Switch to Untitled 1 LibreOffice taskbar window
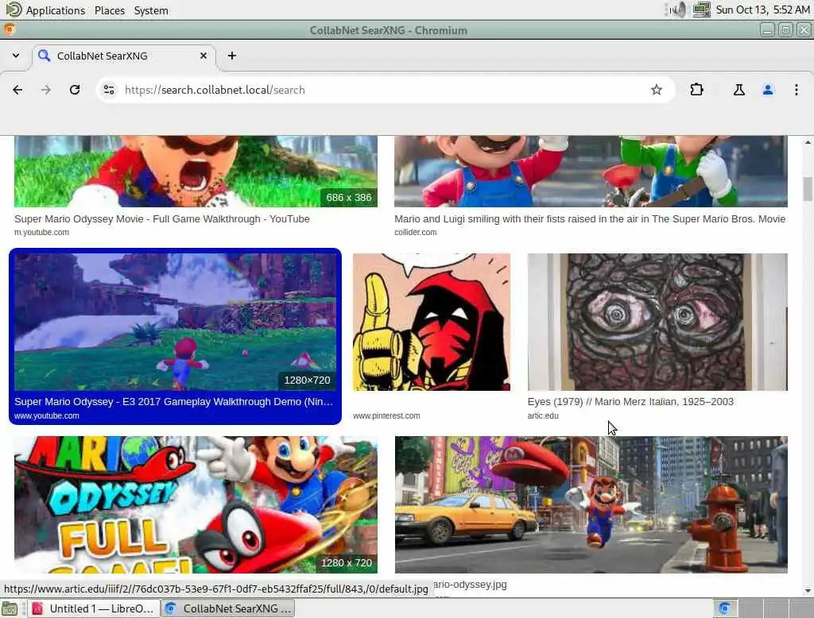The width and height of the screenshot is (814, 618). (94, 608)
